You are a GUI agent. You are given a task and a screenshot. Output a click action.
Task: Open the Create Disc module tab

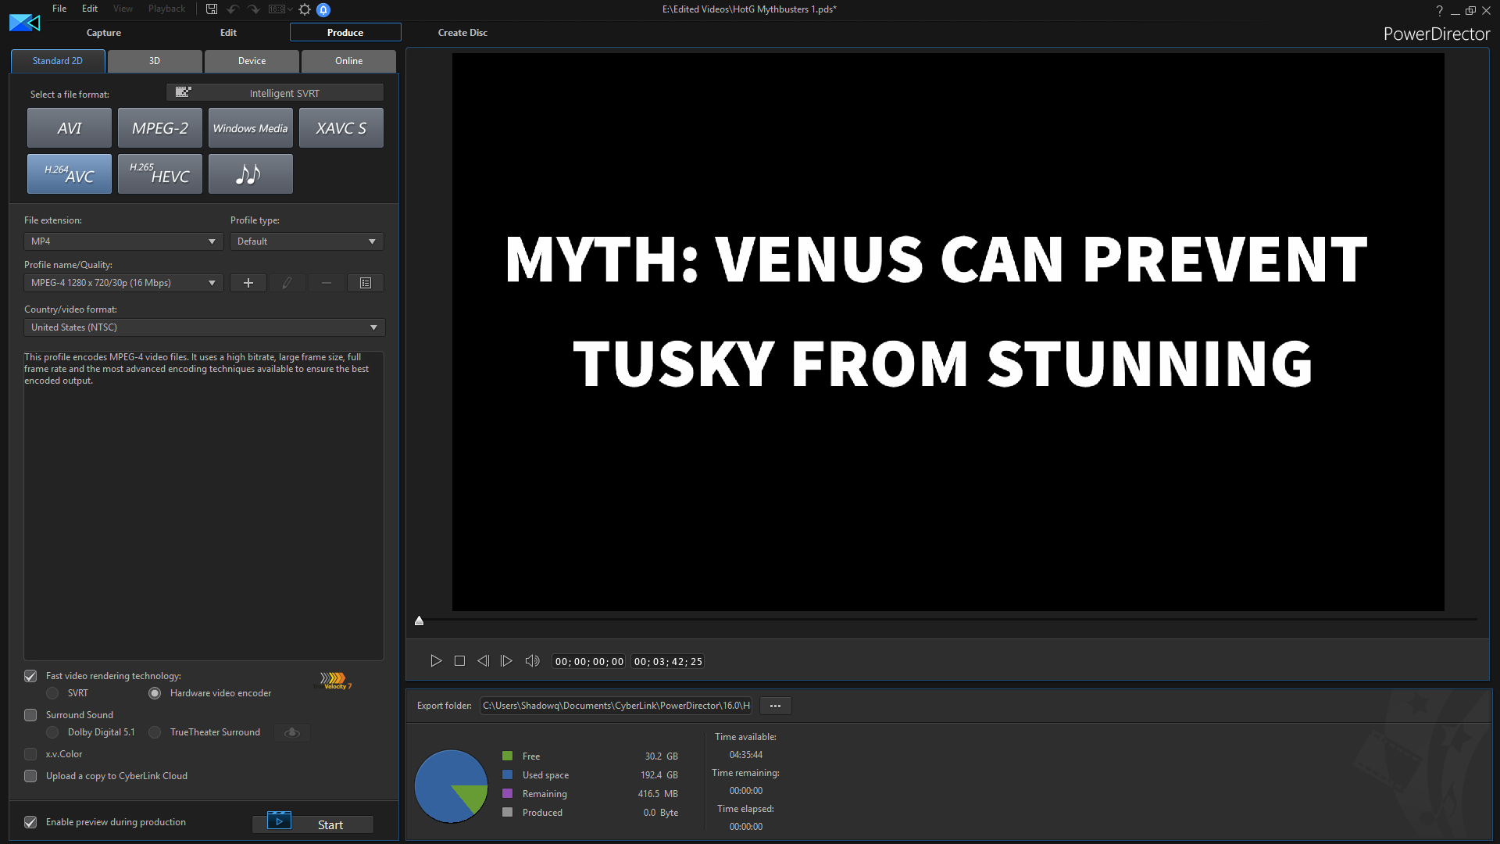[x=462, y=33]
